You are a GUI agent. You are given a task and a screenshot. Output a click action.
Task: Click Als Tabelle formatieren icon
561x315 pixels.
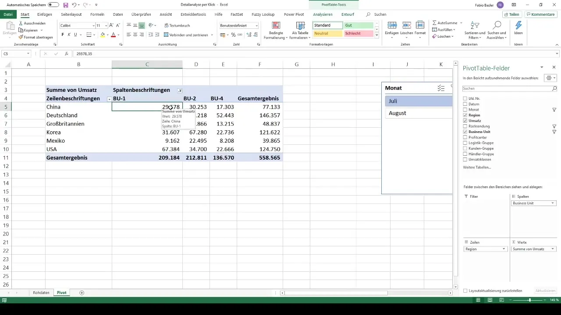tap(300, 25)
